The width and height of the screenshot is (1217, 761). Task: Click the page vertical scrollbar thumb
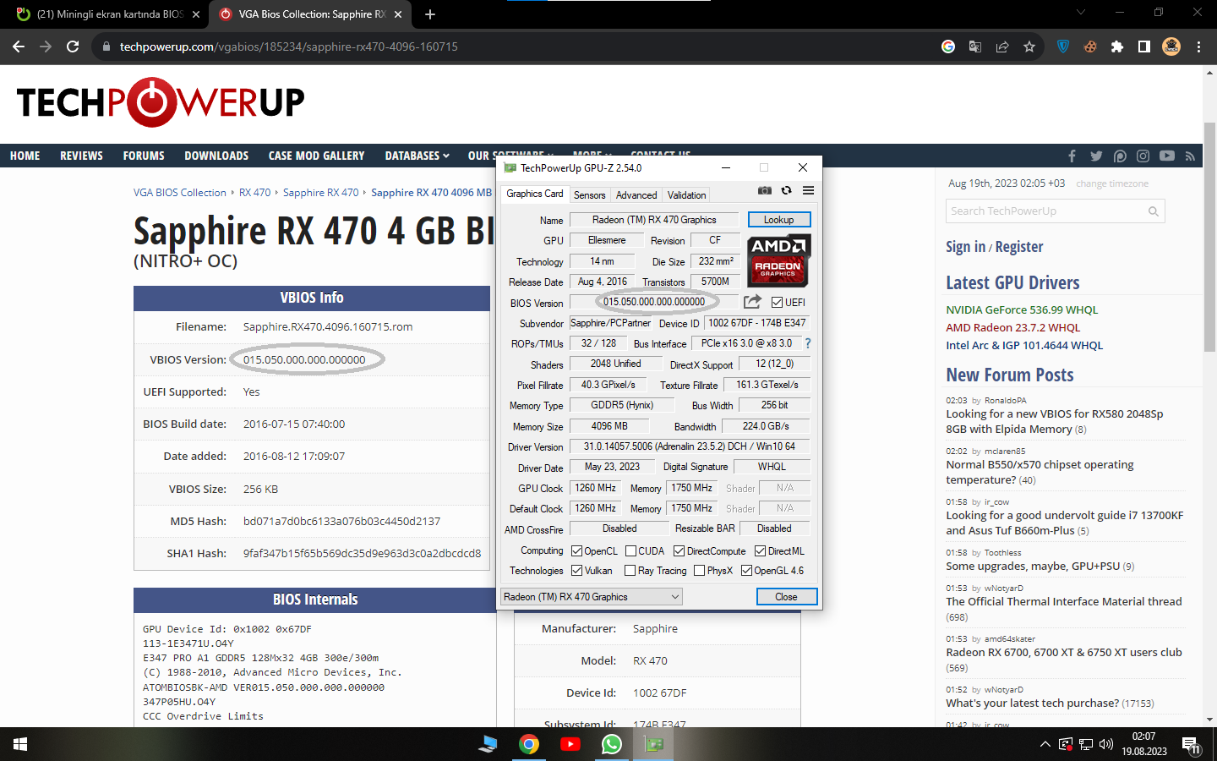coord(1209,237)
